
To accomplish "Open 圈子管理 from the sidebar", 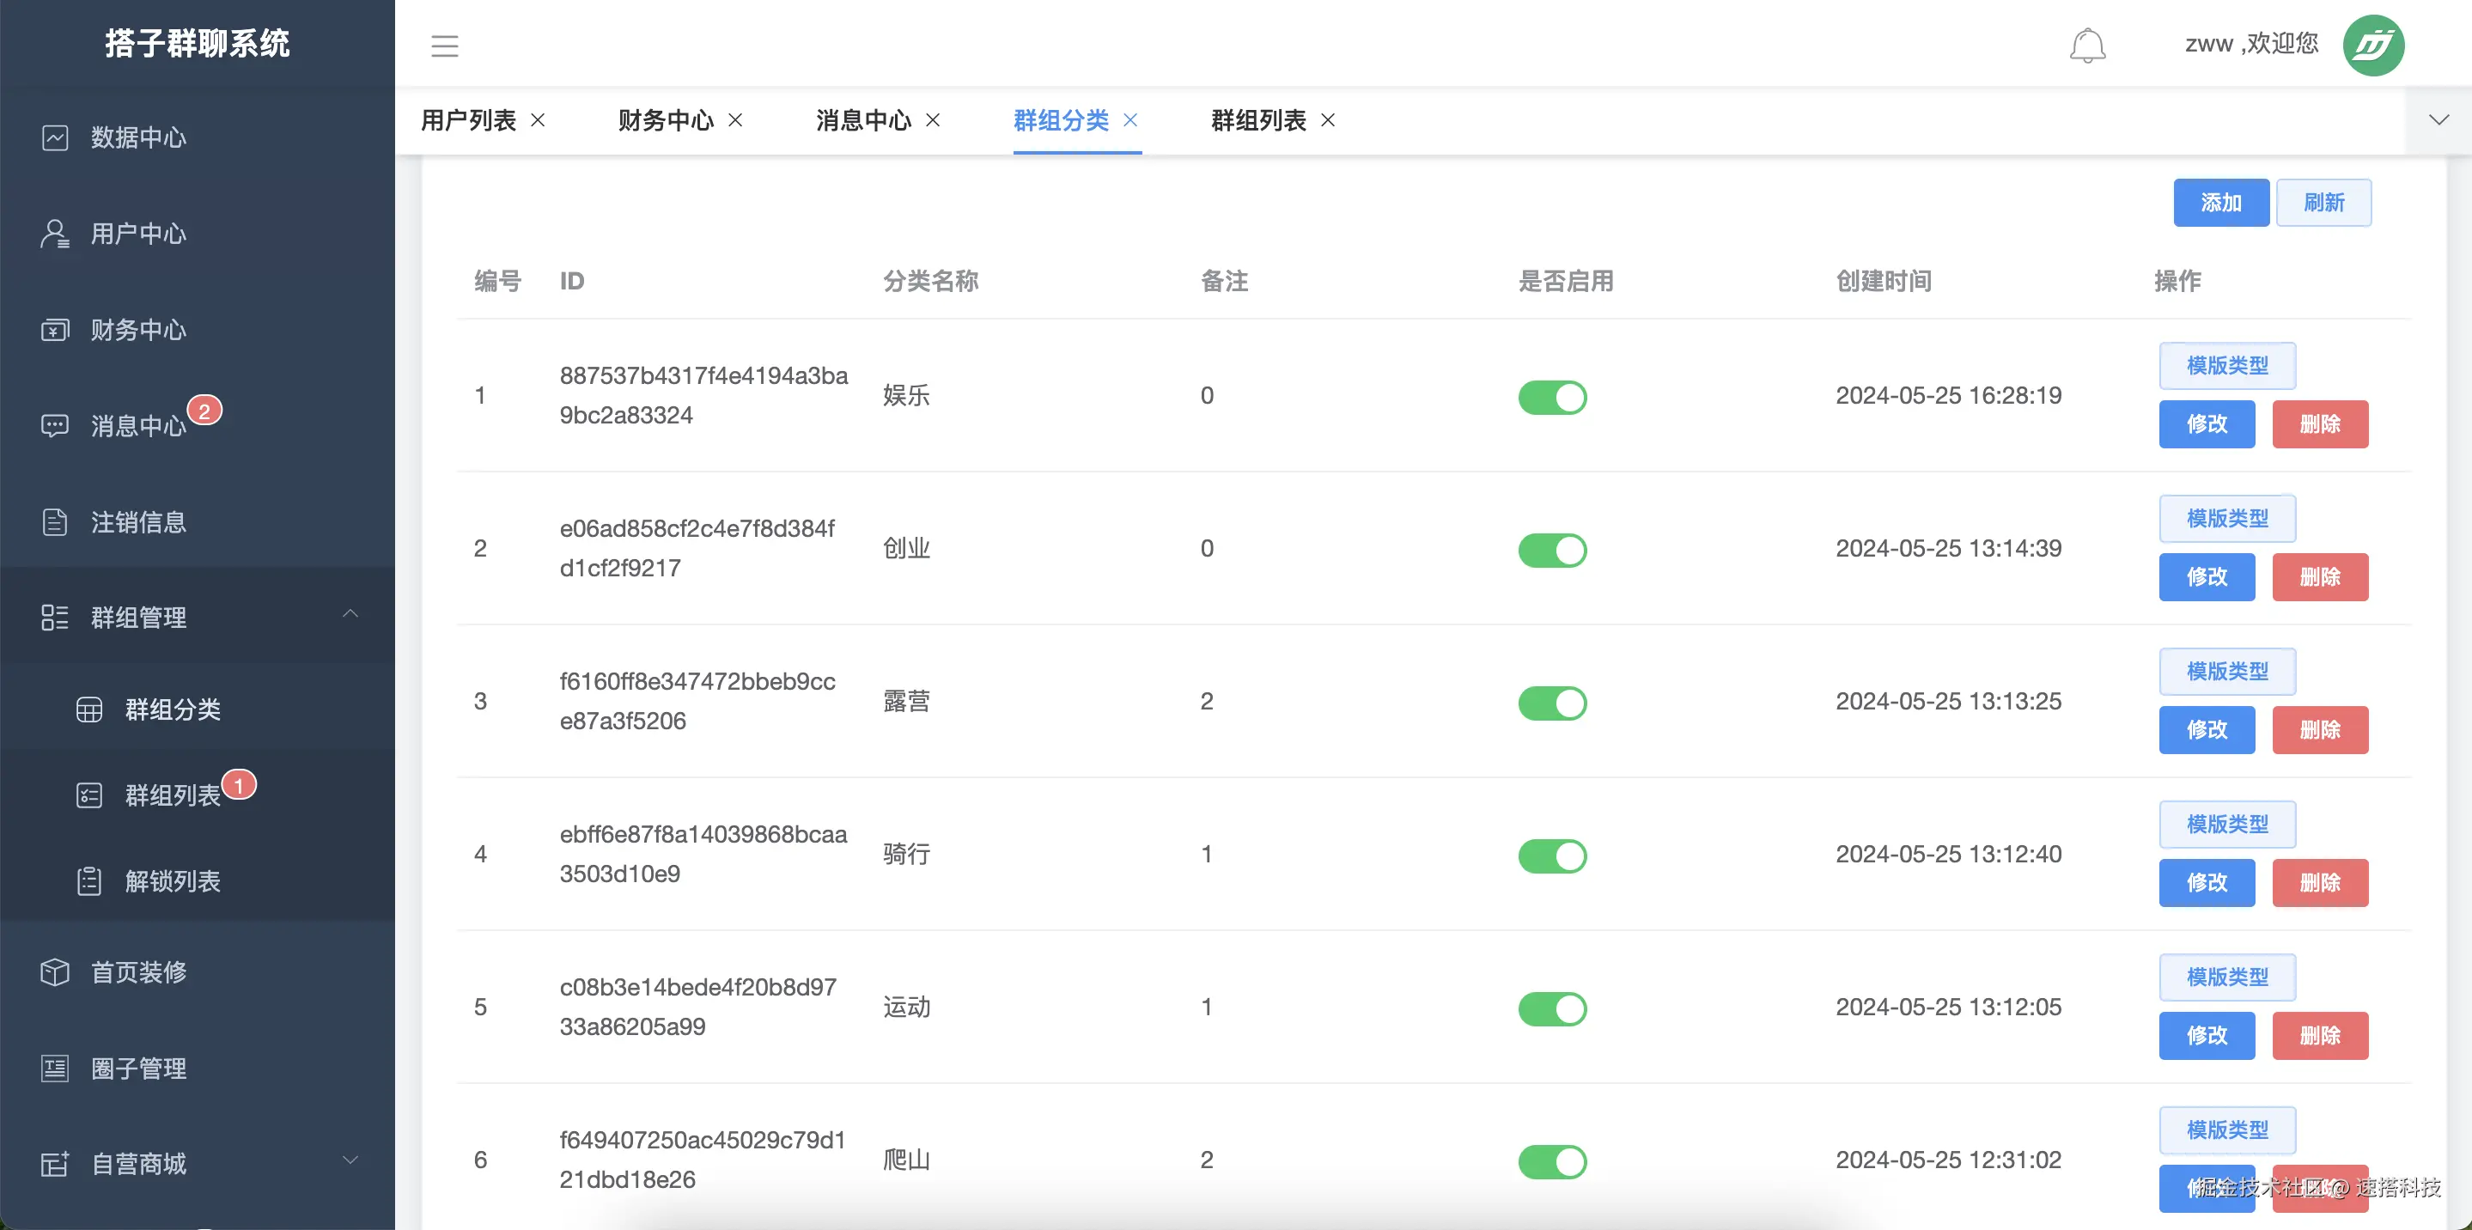I will pos(138,1068).
